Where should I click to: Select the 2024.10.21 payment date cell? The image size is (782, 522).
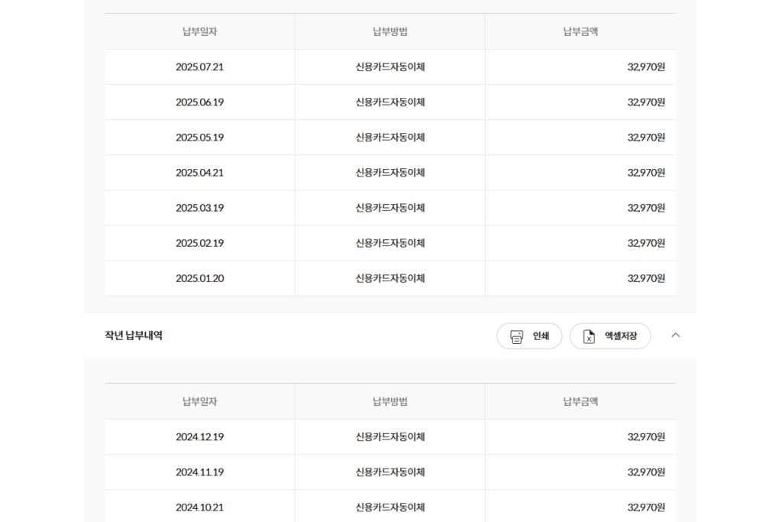(199, 507)
